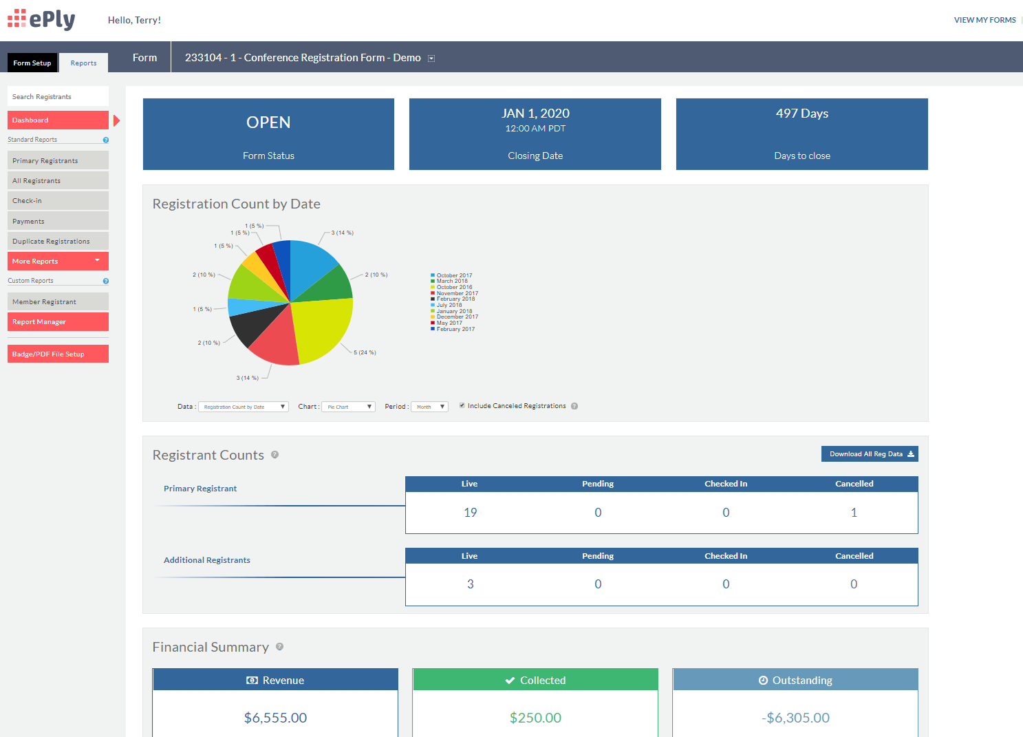Click help icon beside Custom Reports
Image resolution: width=1023 pixels, height=737 pixels.
coord(106,281)
